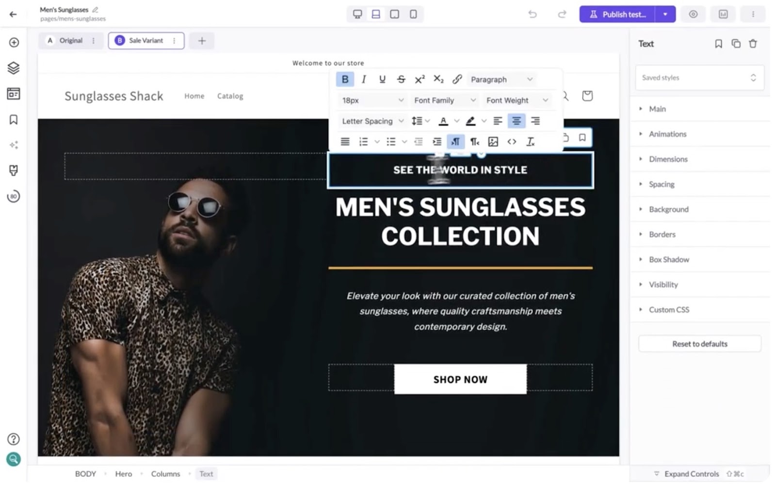Viewport: 776px width, 484px height.
Task: Switch to mobile preview mode
Action: tap(413, 14)
